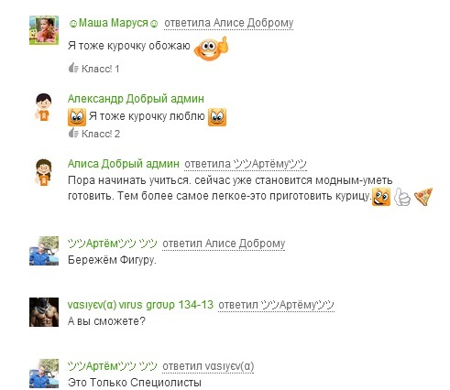
Task: Open Алиса Добрый админ's cartoon girl avatar
Action: pyautogui.click(x=44, y=172)
